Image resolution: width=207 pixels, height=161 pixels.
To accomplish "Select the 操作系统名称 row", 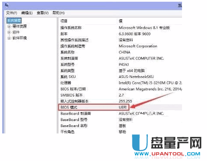I will pyautogui.click(x=71, y=28).
